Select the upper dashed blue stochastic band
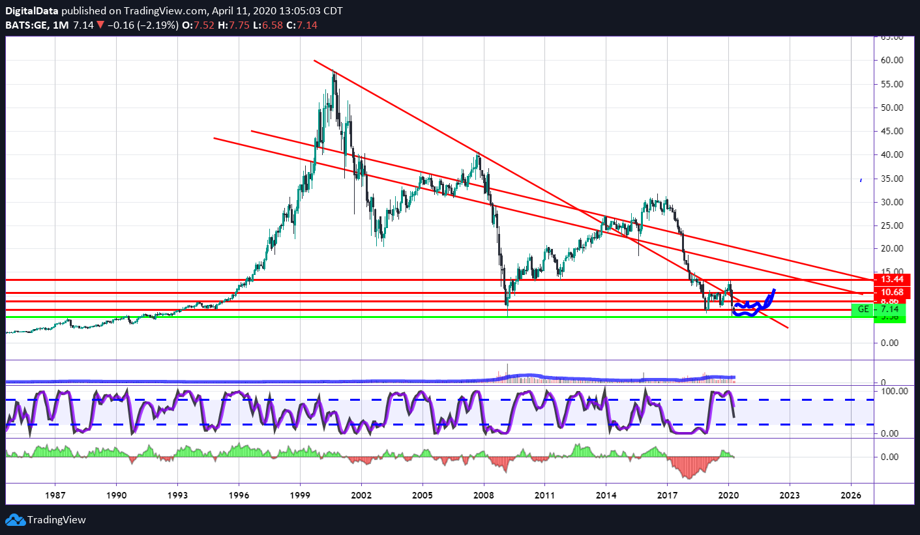Screen dimensions: 920x535 (x=439, y=399)
